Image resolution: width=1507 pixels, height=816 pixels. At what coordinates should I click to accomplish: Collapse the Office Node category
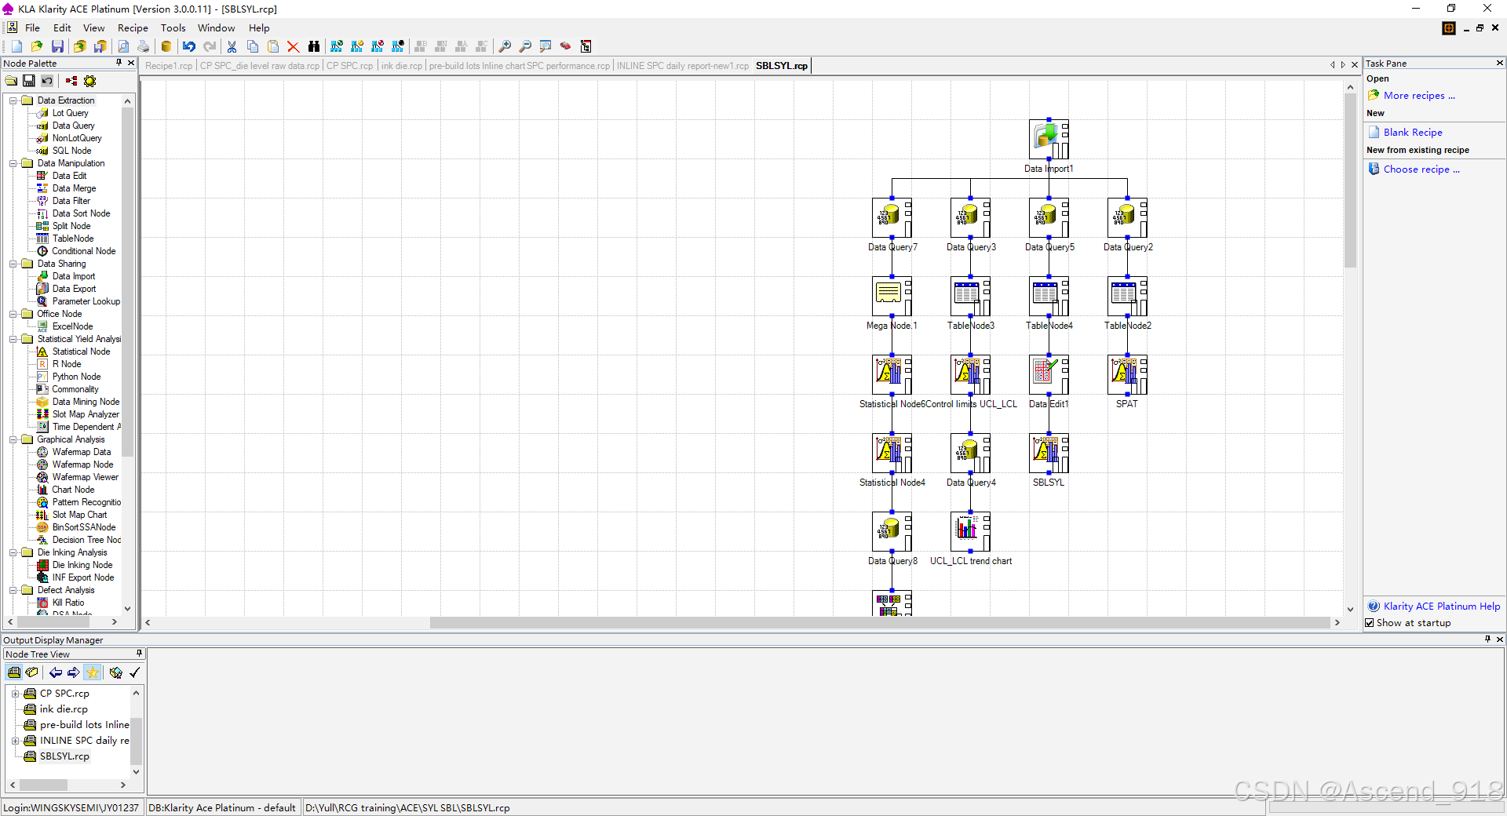pyautogui.click(x=13, y=314)
